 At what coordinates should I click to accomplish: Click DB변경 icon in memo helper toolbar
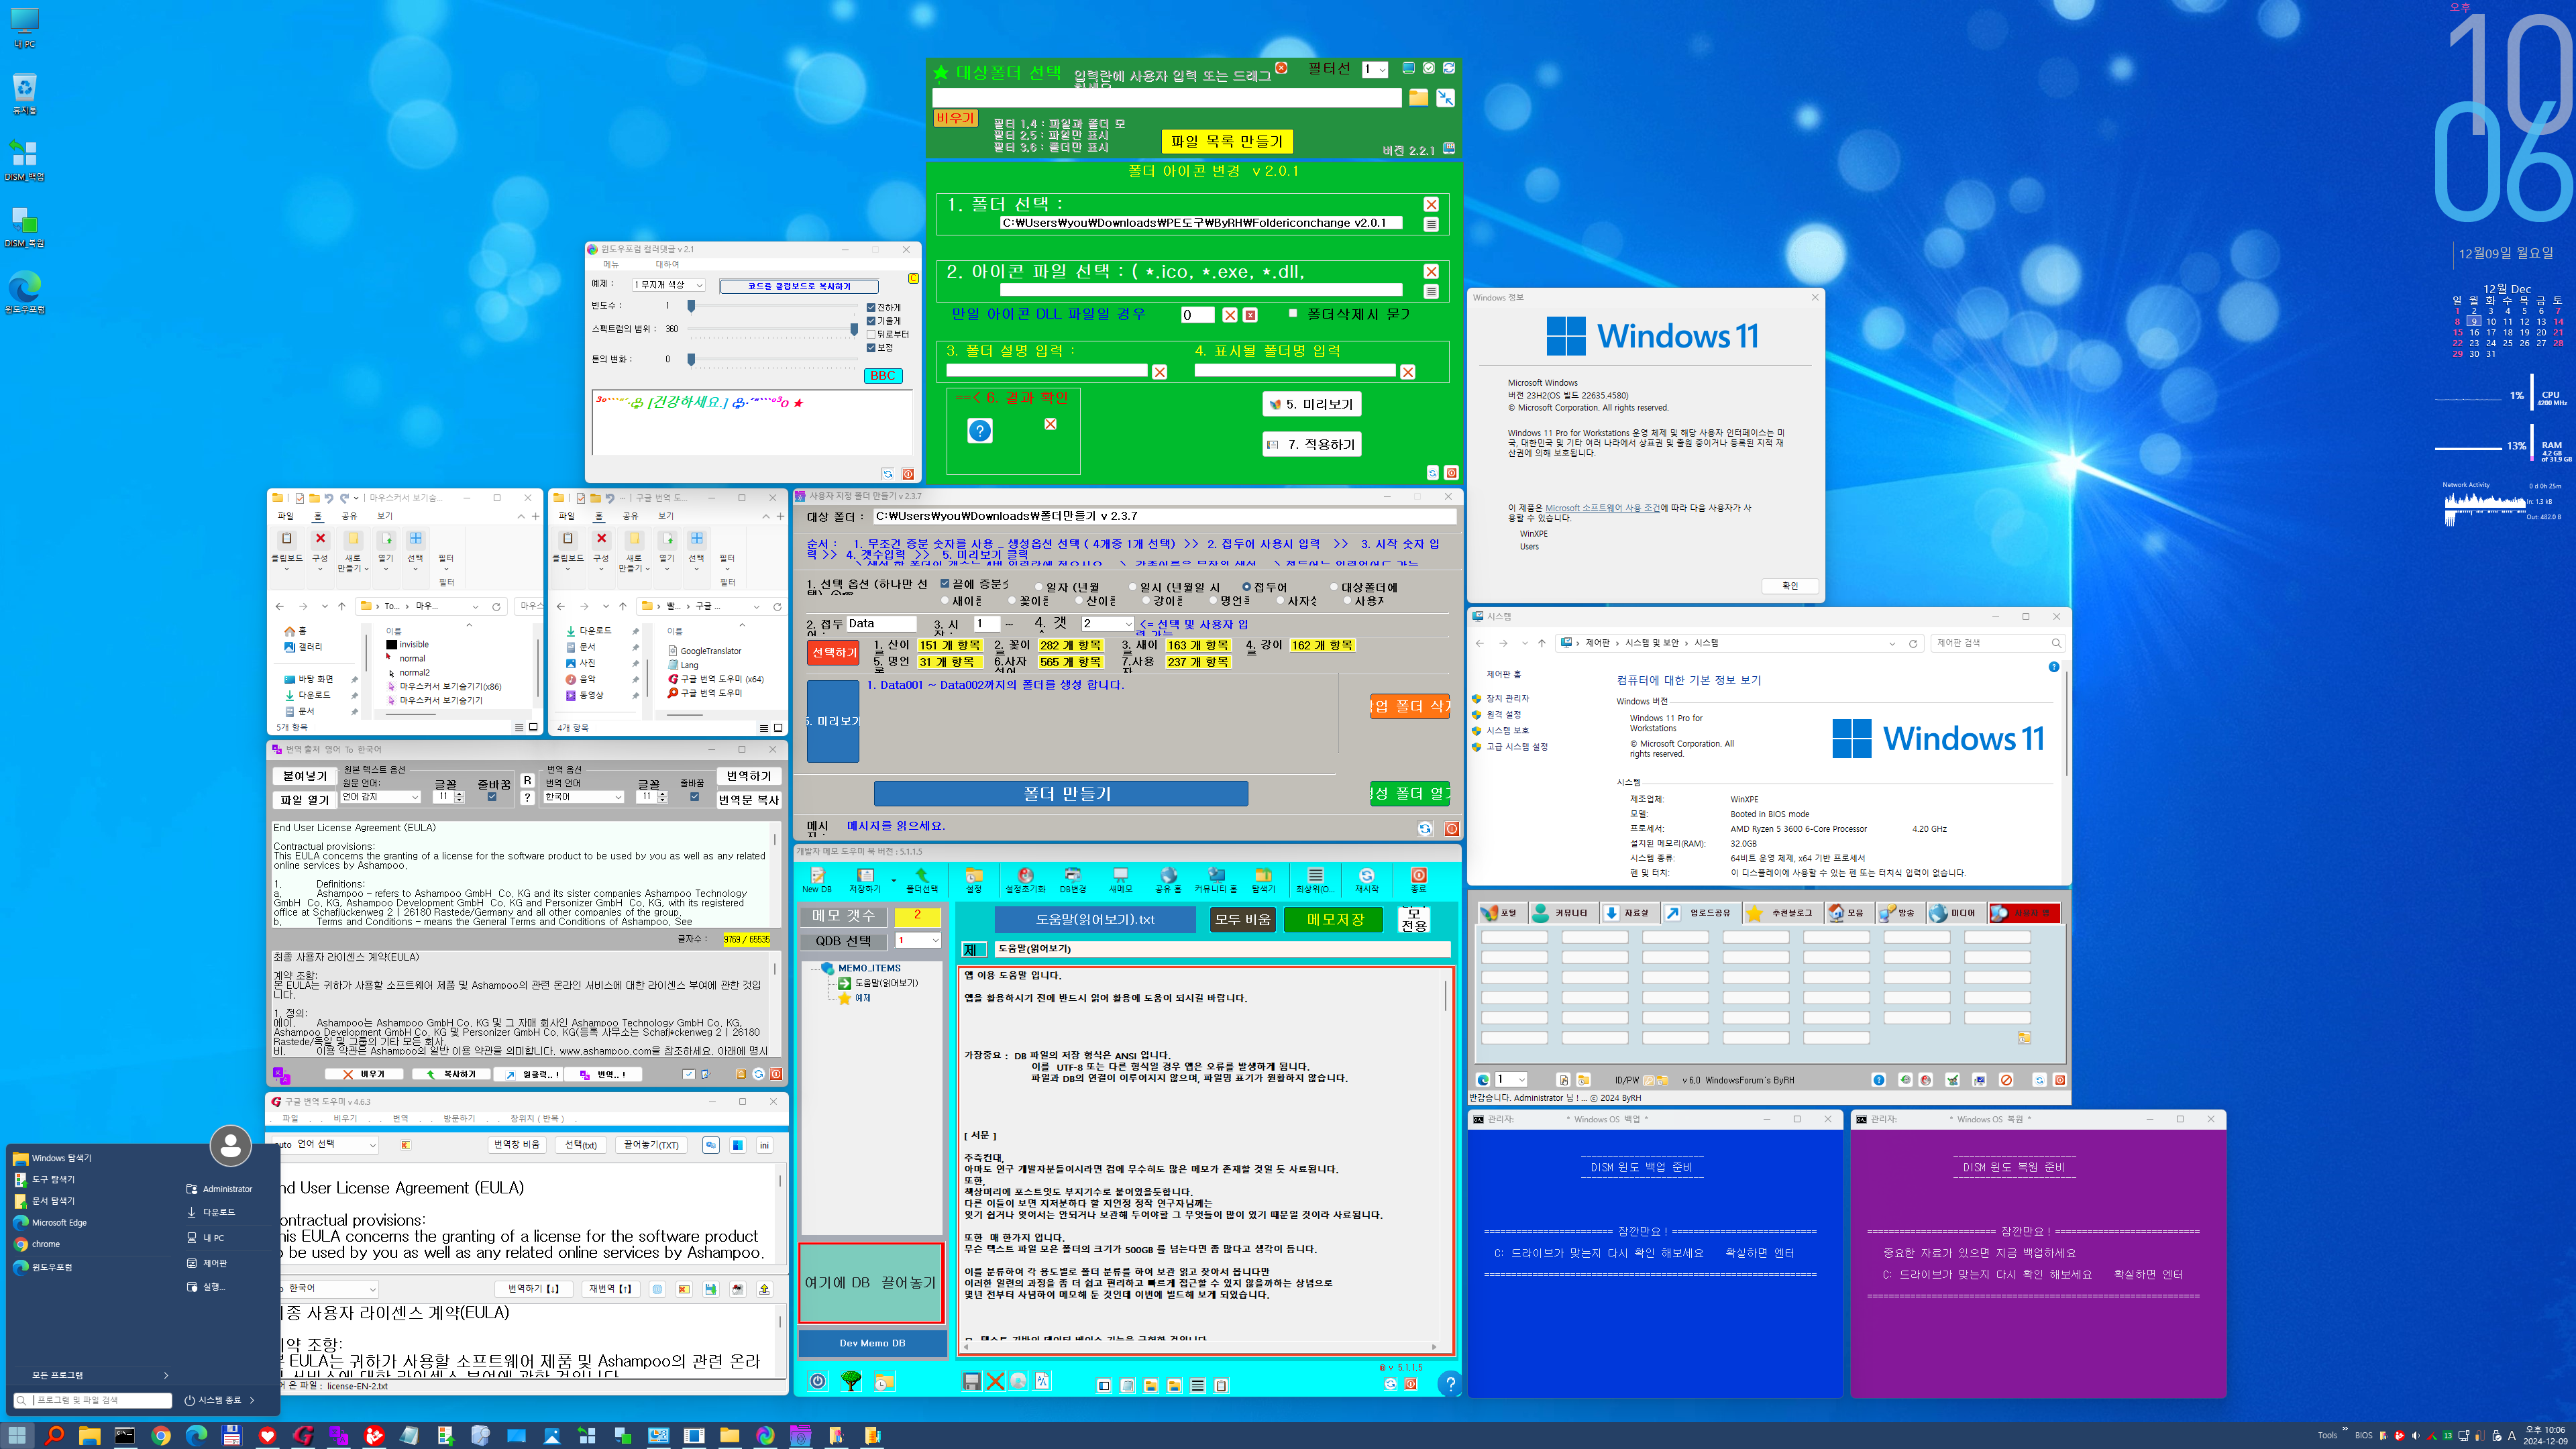click(x=1072, y=880)
